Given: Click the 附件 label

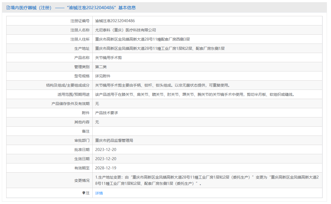Looking at the screenshot, I should (x=86, y=113).
